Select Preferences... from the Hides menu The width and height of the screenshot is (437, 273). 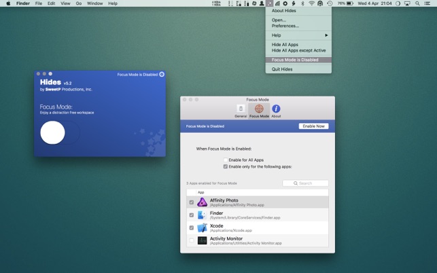tap(285, 26)
